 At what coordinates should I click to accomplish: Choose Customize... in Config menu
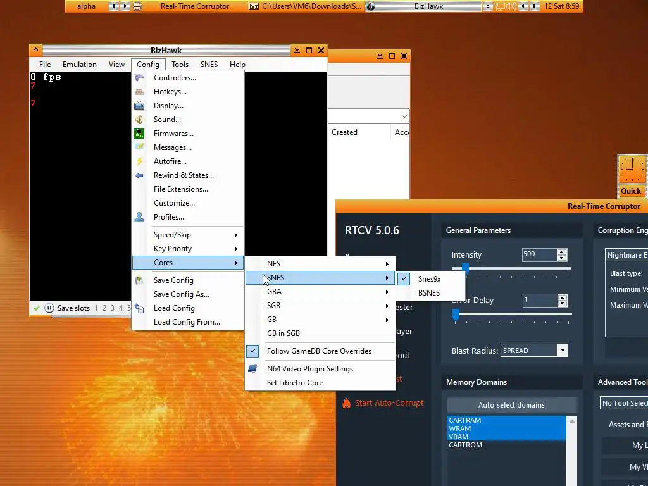tap(188, 203)
